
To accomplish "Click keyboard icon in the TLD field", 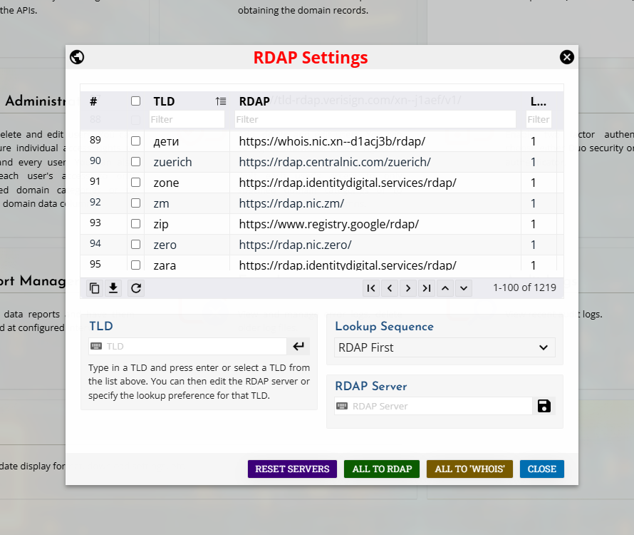I will click(96, 346).
